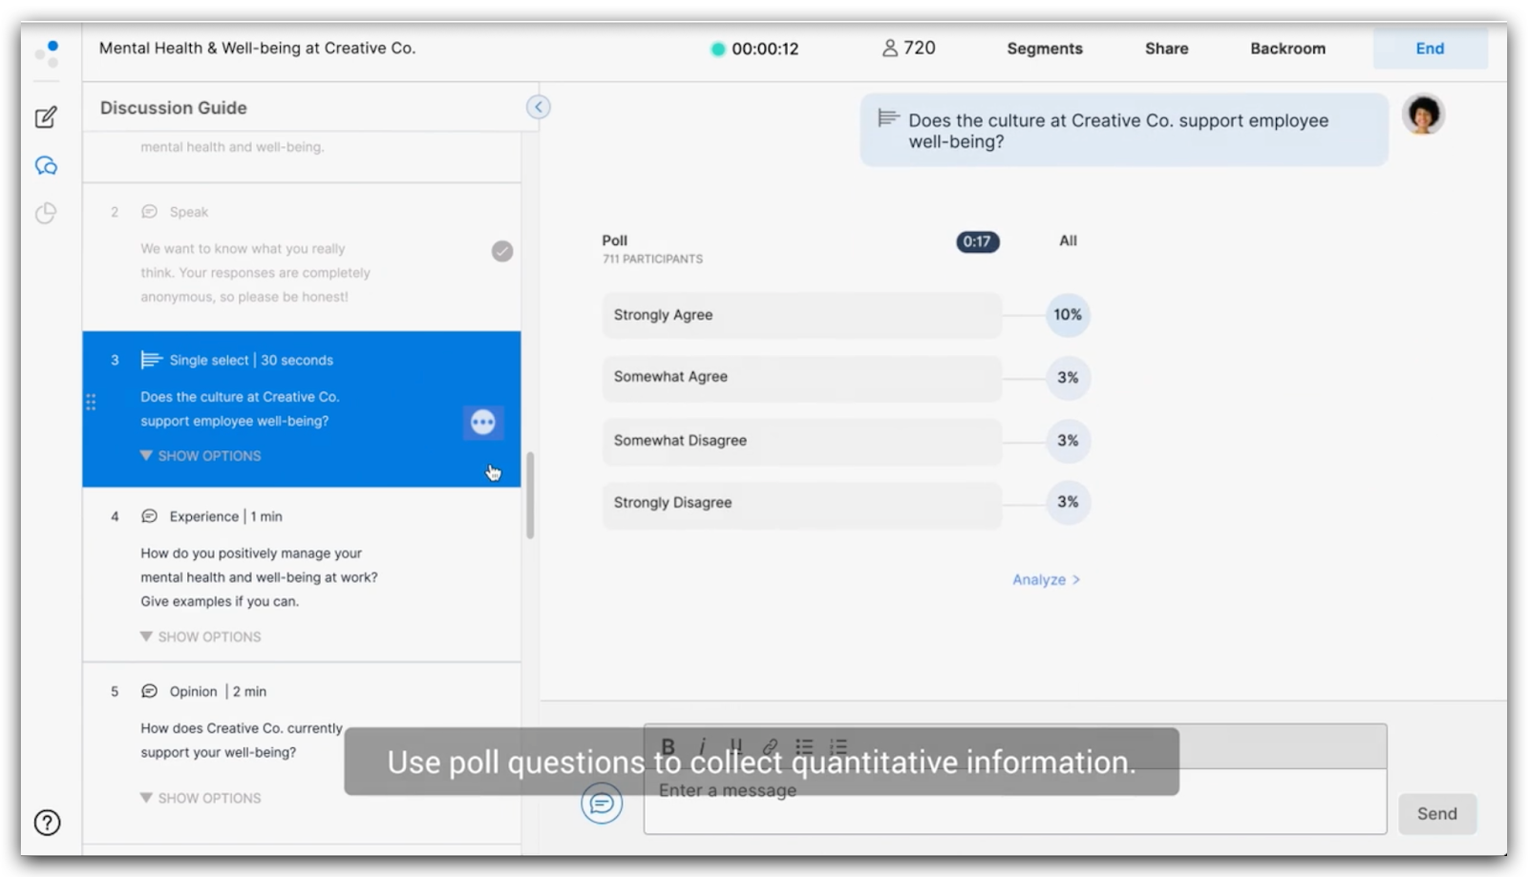Grab the drag handle on question 3
Viewport: 1528px width, 877px height.
tap(91, 402)
